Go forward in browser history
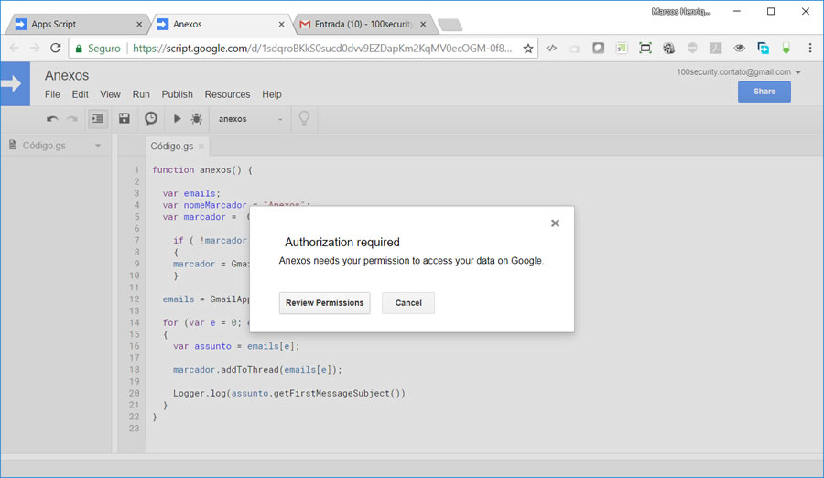Screen dimensions: 824x478 (x=35, y=48)
